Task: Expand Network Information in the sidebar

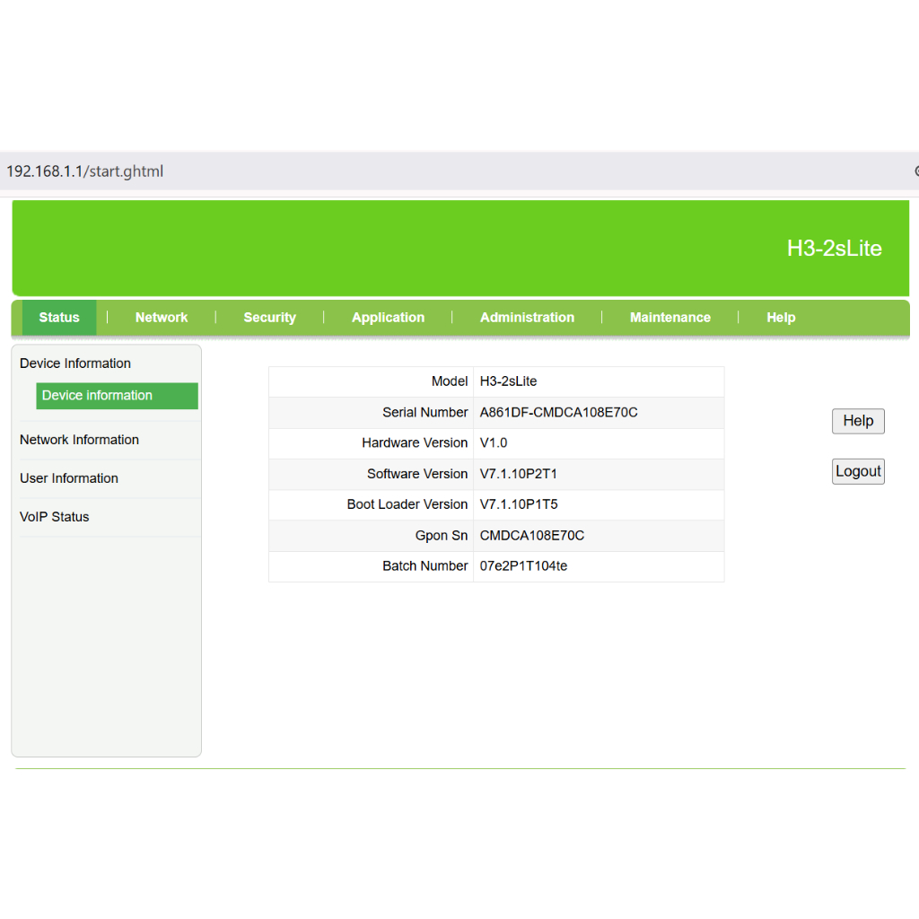Action: click(79, 440)
